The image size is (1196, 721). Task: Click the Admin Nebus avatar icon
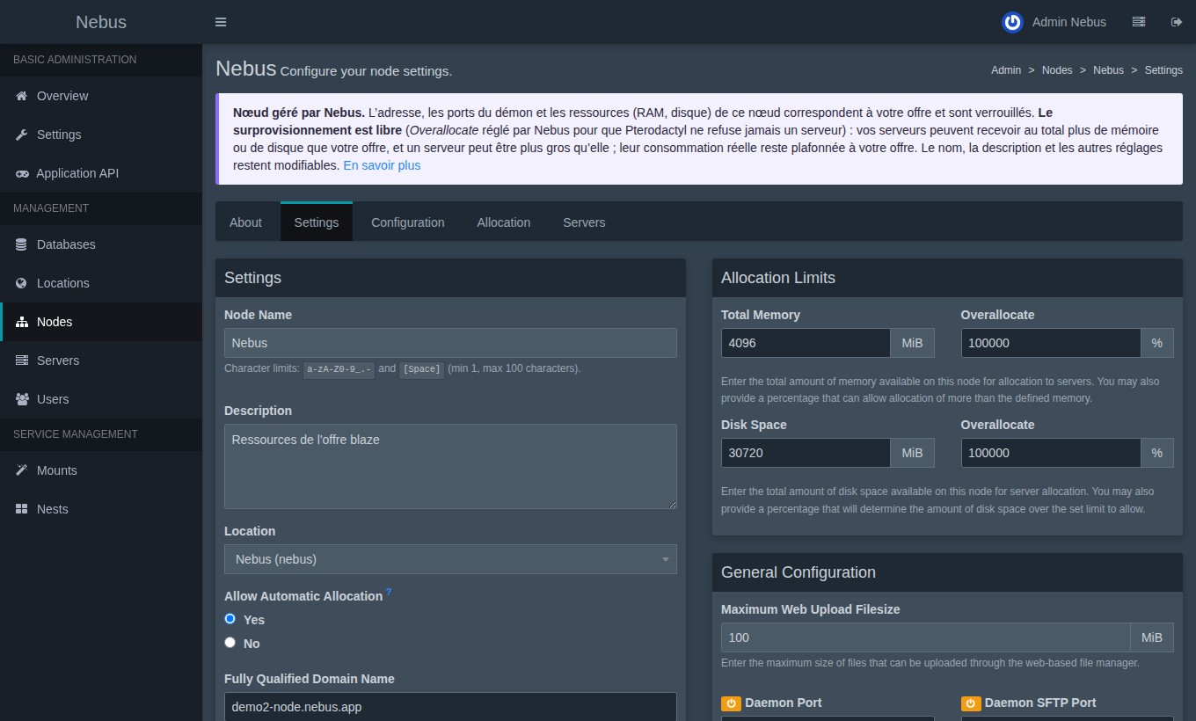(1012, 22)
